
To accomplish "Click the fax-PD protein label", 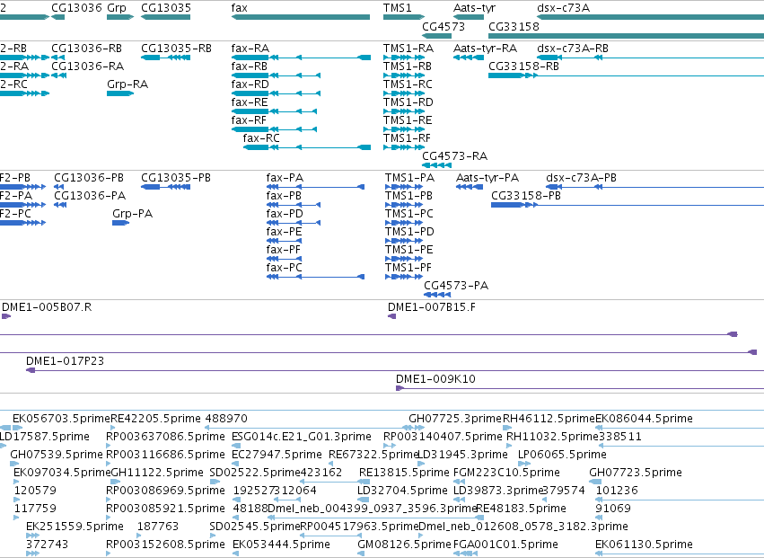I will tap(285, 214).
